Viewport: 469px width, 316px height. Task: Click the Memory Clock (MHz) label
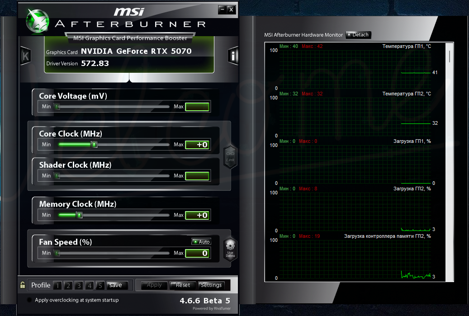point(78,204)
